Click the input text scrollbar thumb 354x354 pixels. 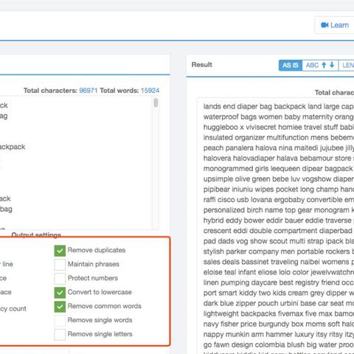(156, 103)
